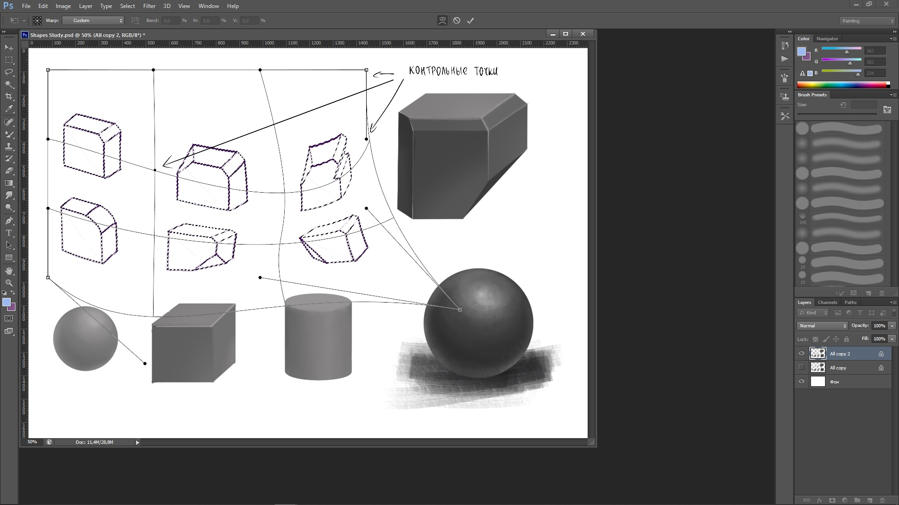Image resolution: width=899 pixels, height=505 pixels.
Task: Select the Rectangular Marquee tool
Action: [x=9, y=60]
